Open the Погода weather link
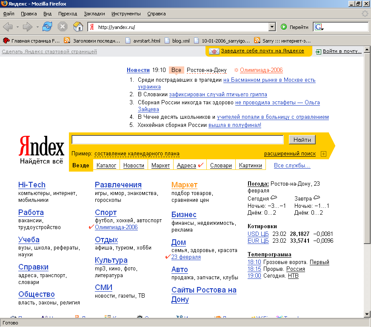The image size is (371, 327). (x=258, y=184)
